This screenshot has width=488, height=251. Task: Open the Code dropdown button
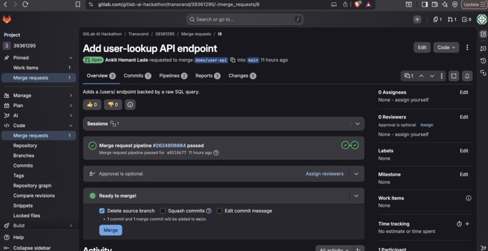point(446,47)
